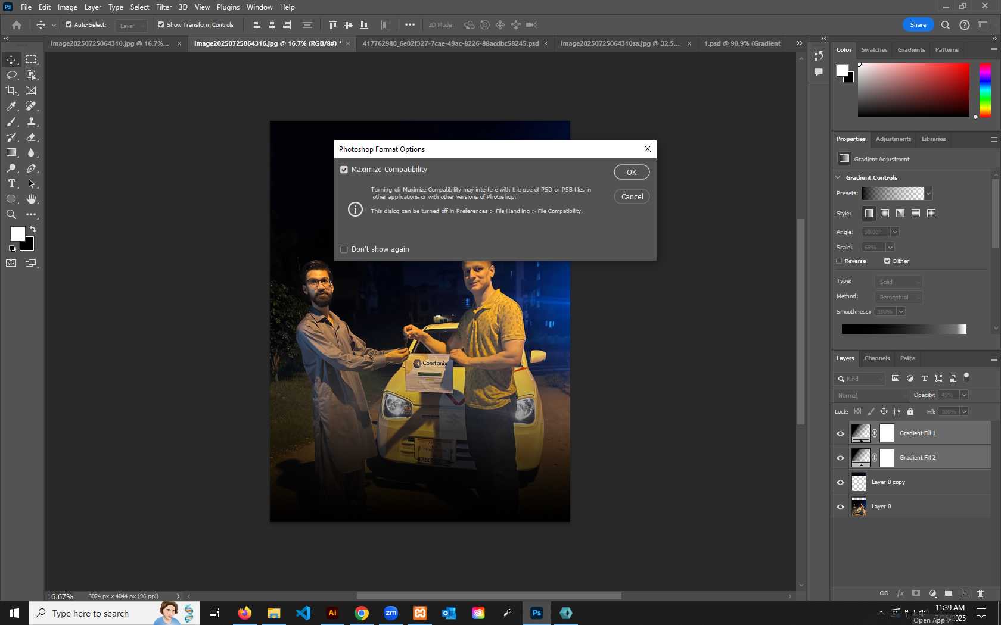Hide the Gradient Fill 2 layer
Screen dimensions: 1001x625
click(841, 458)
